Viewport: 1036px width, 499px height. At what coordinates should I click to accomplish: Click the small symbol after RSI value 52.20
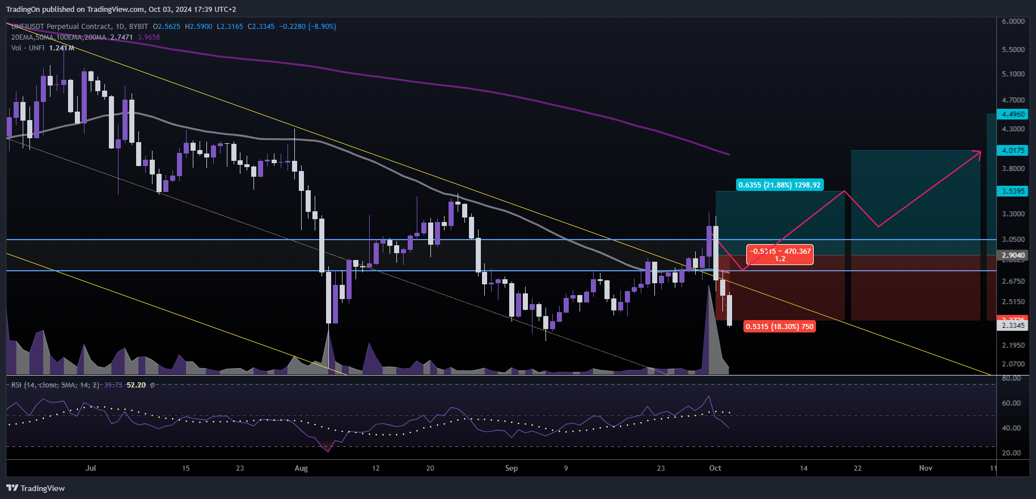tap(152, 385)
